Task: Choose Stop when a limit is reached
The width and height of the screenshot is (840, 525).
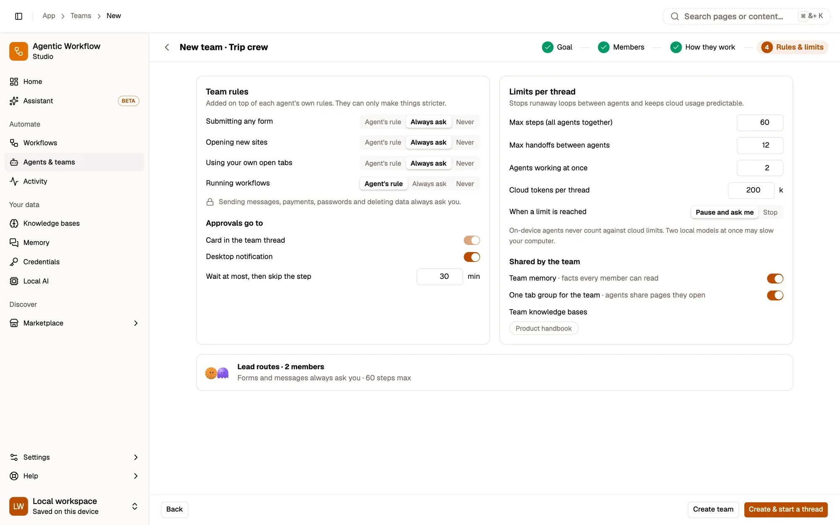Action: [770, 213]
